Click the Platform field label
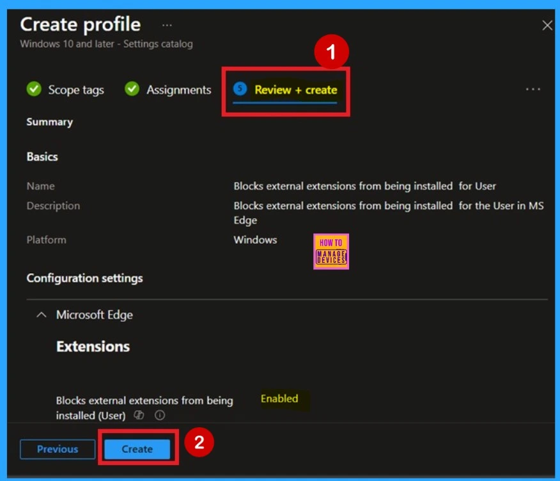The image size is (560, 481). 47,240
